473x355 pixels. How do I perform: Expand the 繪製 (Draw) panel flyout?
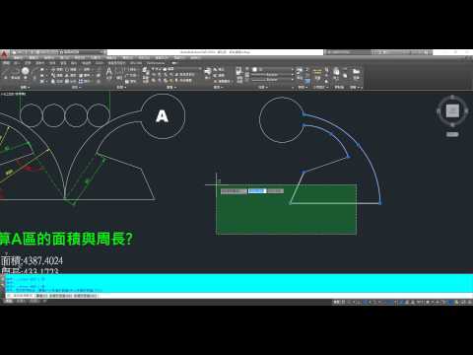(x=26, y=87)
